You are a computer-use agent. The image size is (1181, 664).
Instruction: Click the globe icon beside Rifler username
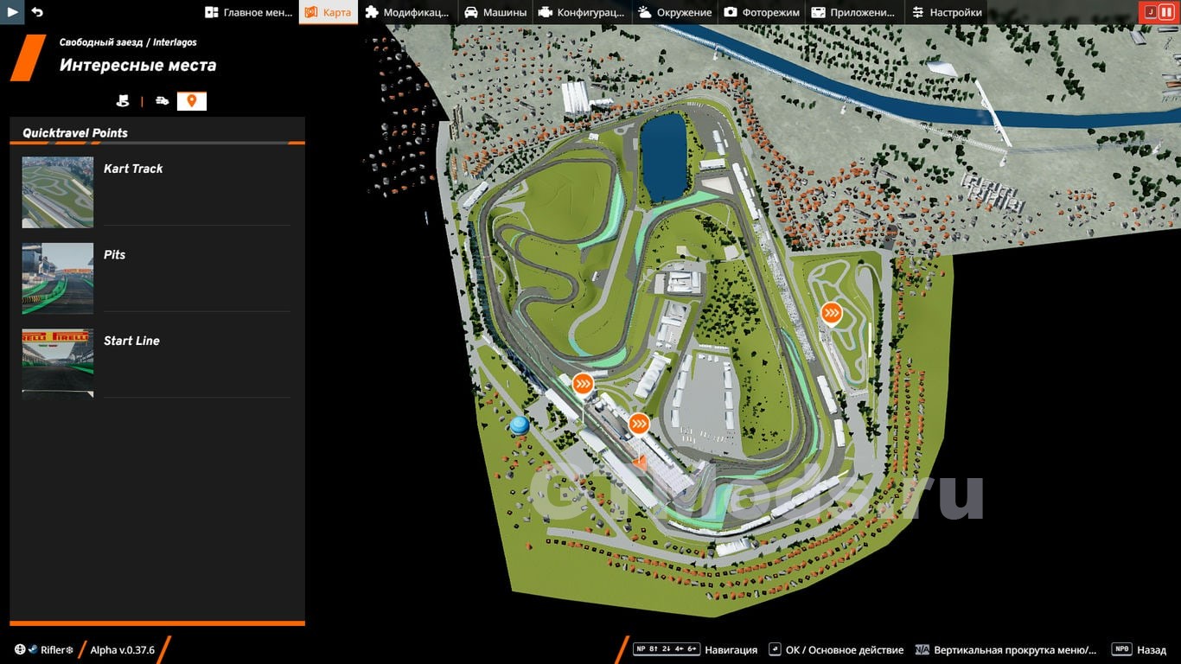tap(20, 650)
